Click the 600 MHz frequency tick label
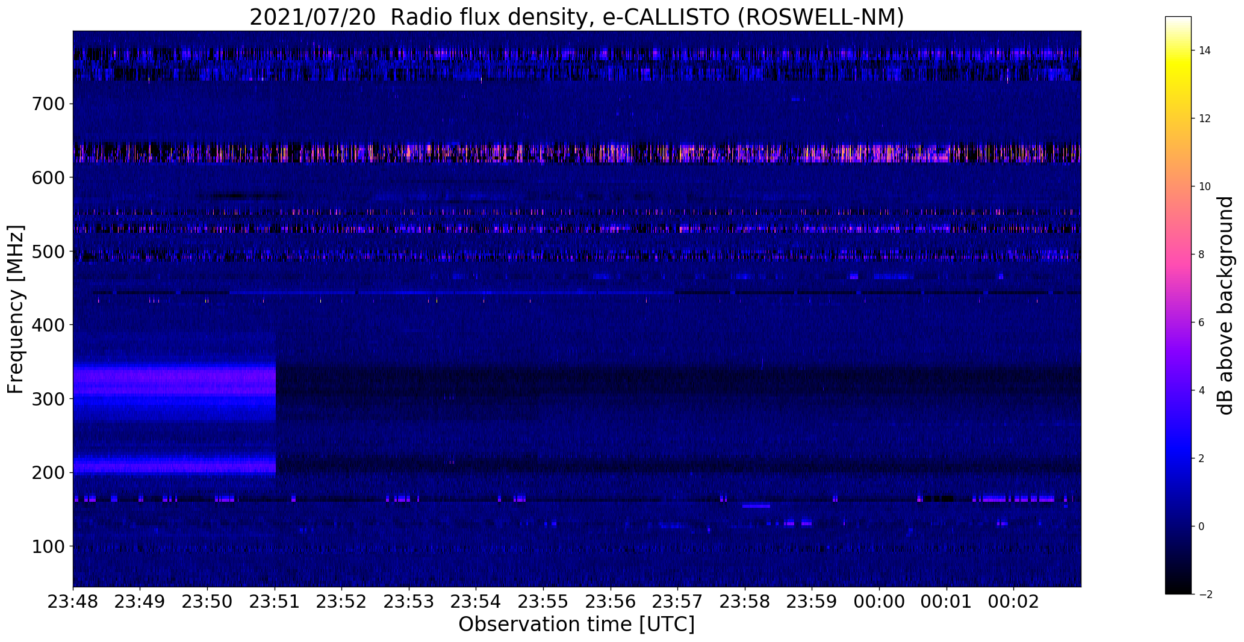 (x=47, y=177)
